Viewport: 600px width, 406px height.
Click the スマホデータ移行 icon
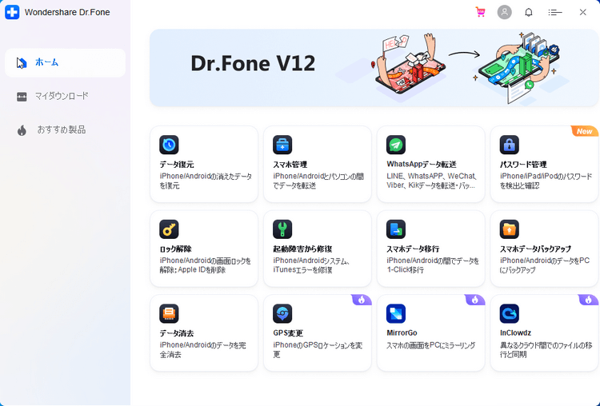pyautogui.click(x=396, y=229)
